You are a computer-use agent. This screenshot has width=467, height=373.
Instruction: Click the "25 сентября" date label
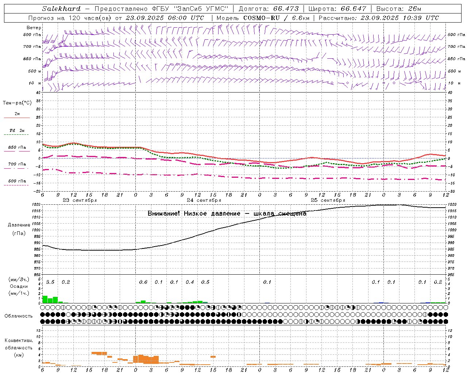point(328,200)
